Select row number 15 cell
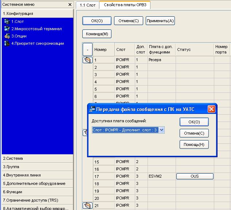Image resolution: width=231 pixels, height=210 pixels. coord(104,162)
